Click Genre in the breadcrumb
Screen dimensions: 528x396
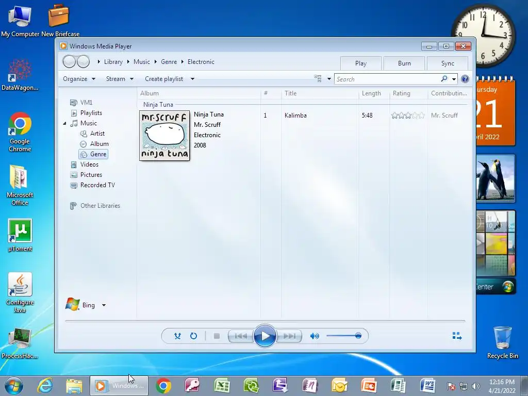(x=169, y=62)
